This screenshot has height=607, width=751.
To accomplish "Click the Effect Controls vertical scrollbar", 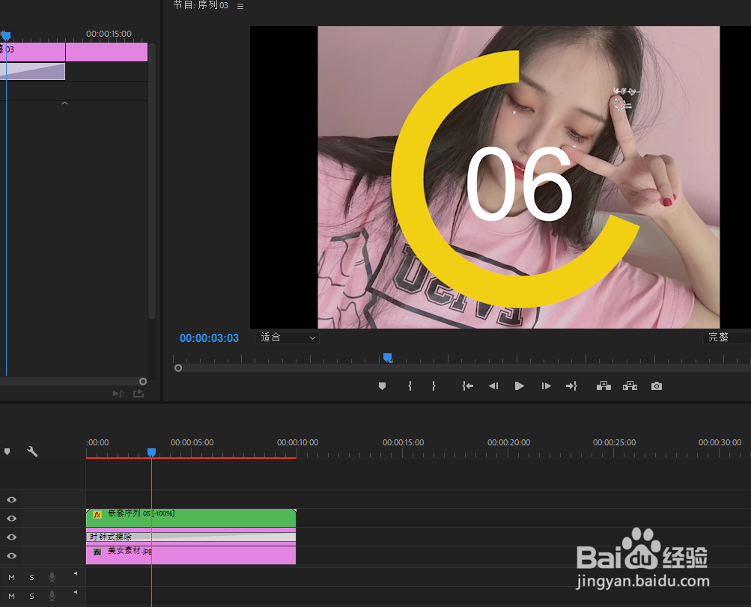I will 152,181.
